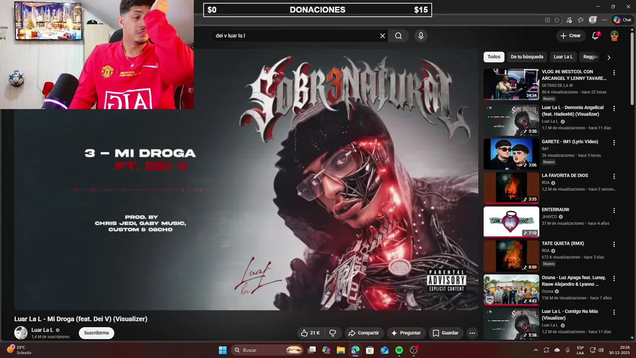
Task: Subscribe with the Suscribirme button
Action: [x=96, y=333]
